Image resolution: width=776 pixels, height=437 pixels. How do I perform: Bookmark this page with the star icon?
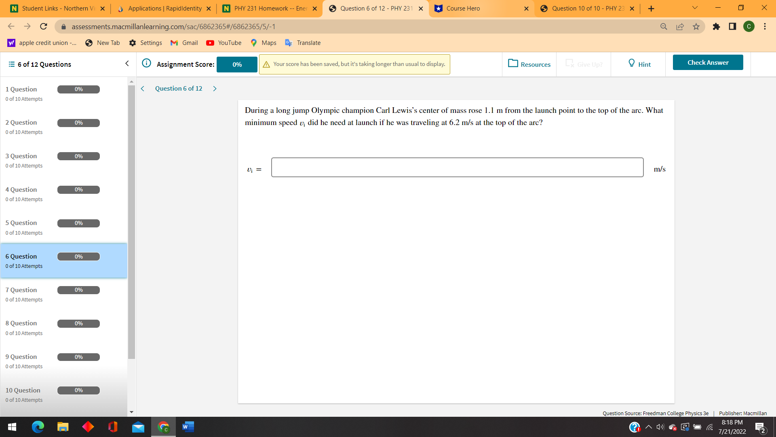(696, 26)
